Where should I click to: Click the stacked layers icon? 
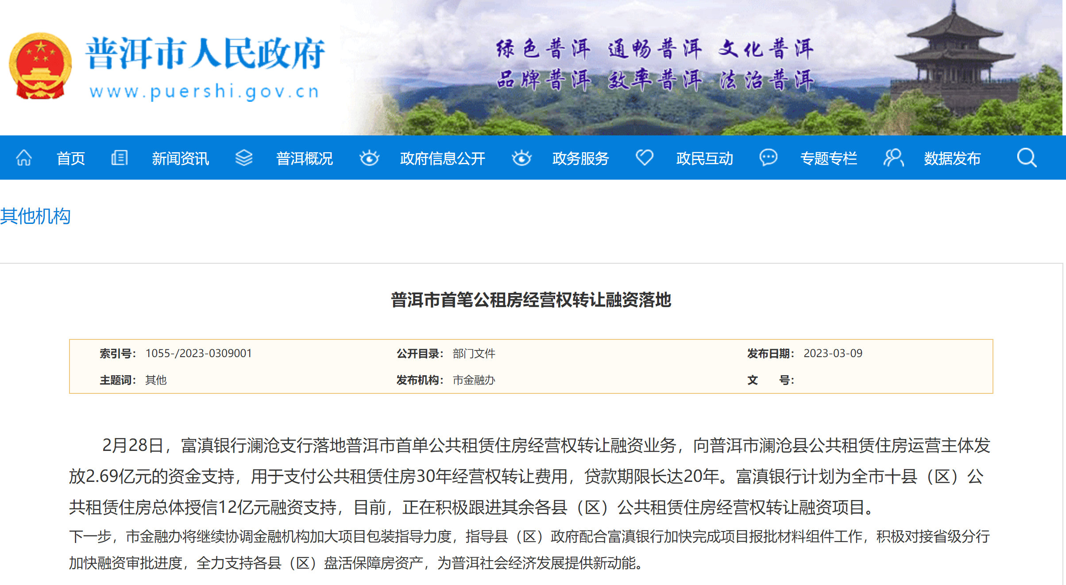pyautogui.click(x=243, y=158)
